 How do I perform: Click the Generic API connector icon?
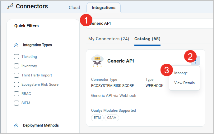(x=97, y=61)
